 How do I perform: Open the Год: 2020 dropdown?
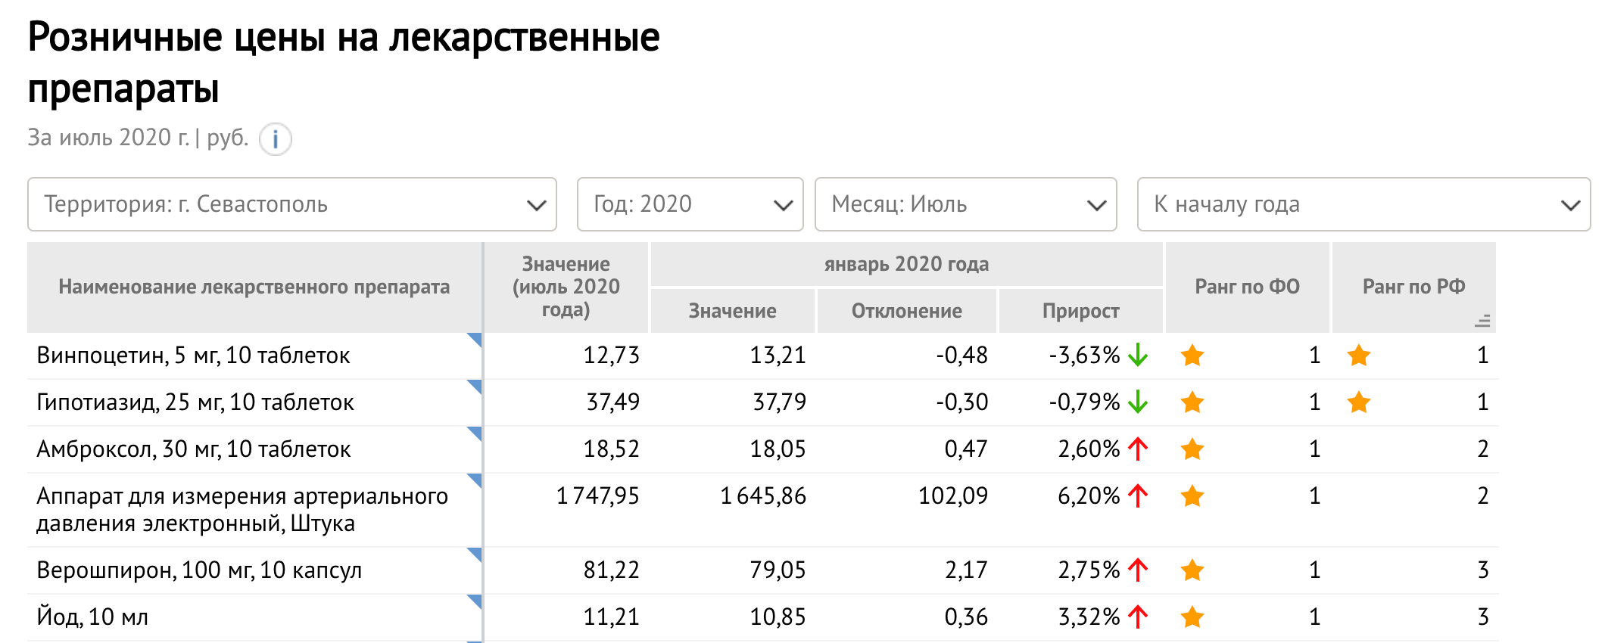tap(690, 204)
